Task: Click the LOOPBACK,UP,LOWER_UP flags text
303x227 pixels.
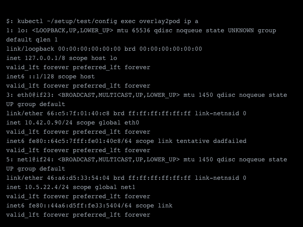Action: click(x=72, y=30)
